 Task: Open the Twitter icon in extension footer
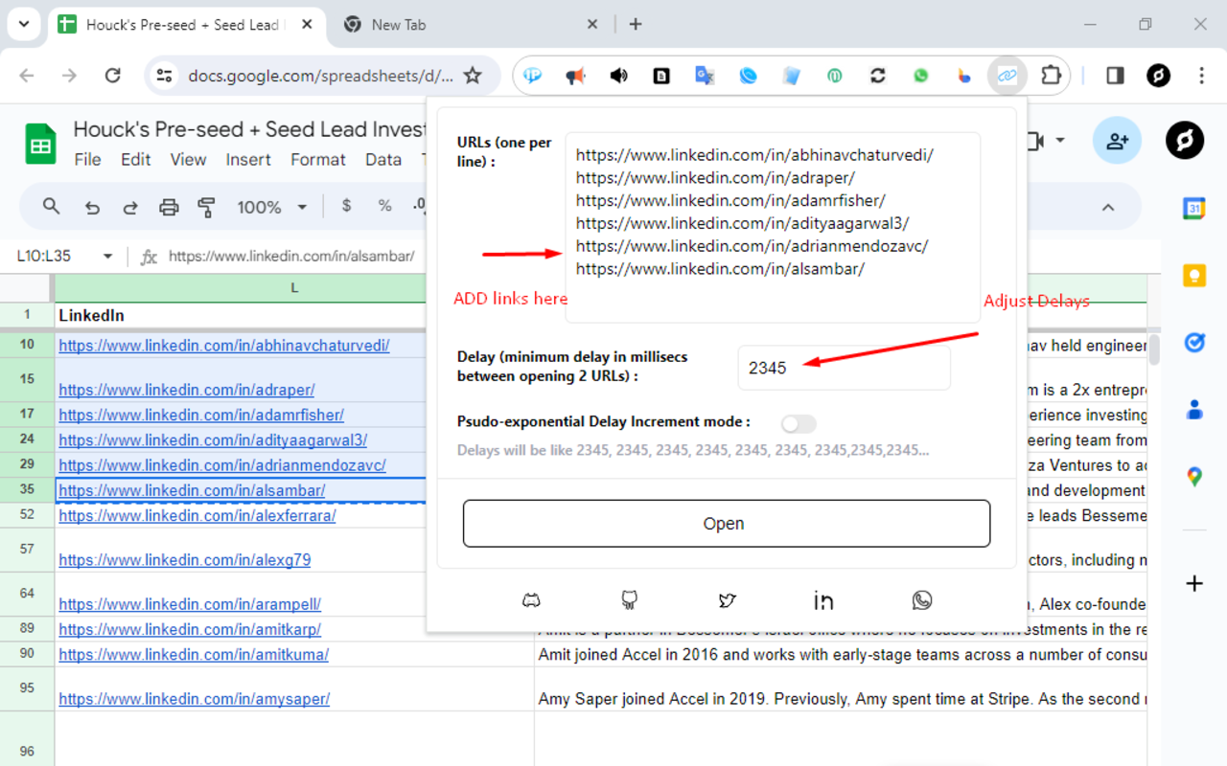[x=727, y=600]
